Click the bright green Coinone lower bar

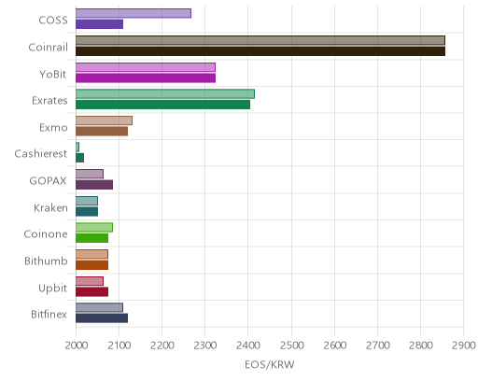point(91,238)
